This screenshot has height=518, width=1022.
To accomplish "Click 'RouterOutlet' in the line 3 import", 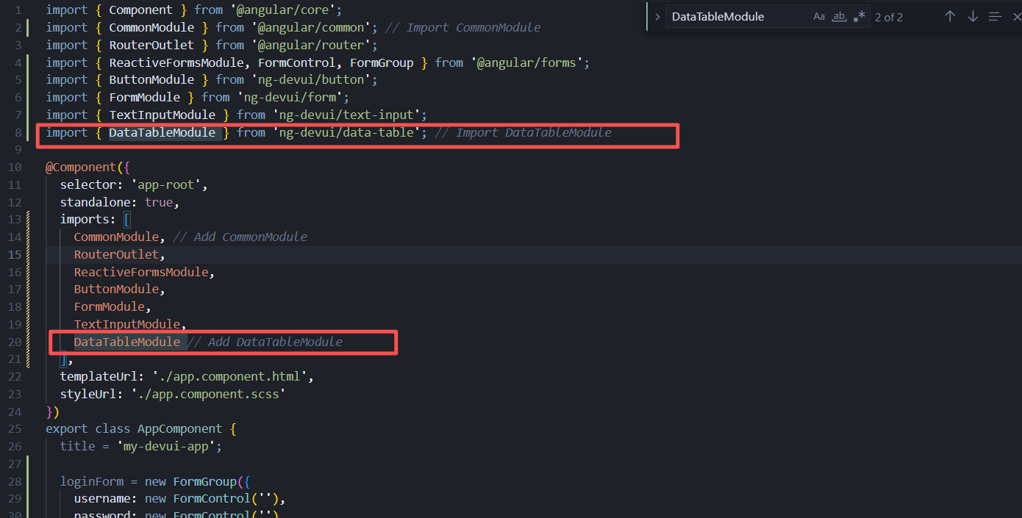I will (151, 45).
